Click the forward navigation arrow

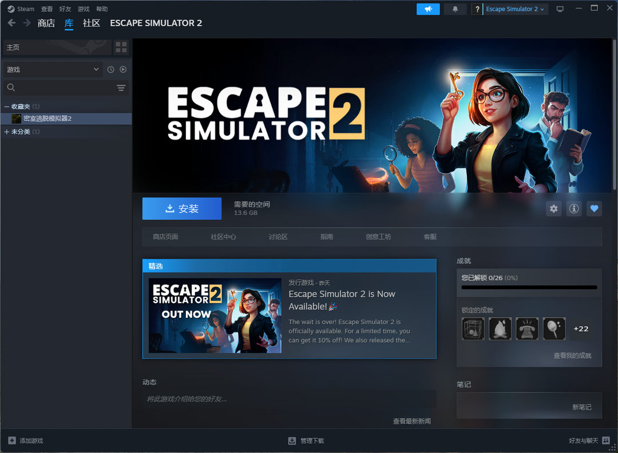pos(27,23)
